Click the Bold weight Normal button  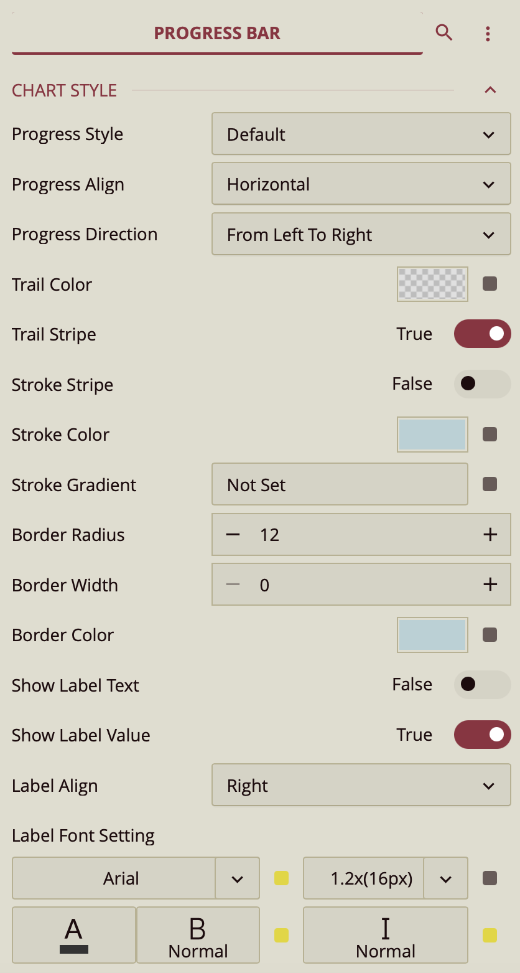tap(198, 935)
